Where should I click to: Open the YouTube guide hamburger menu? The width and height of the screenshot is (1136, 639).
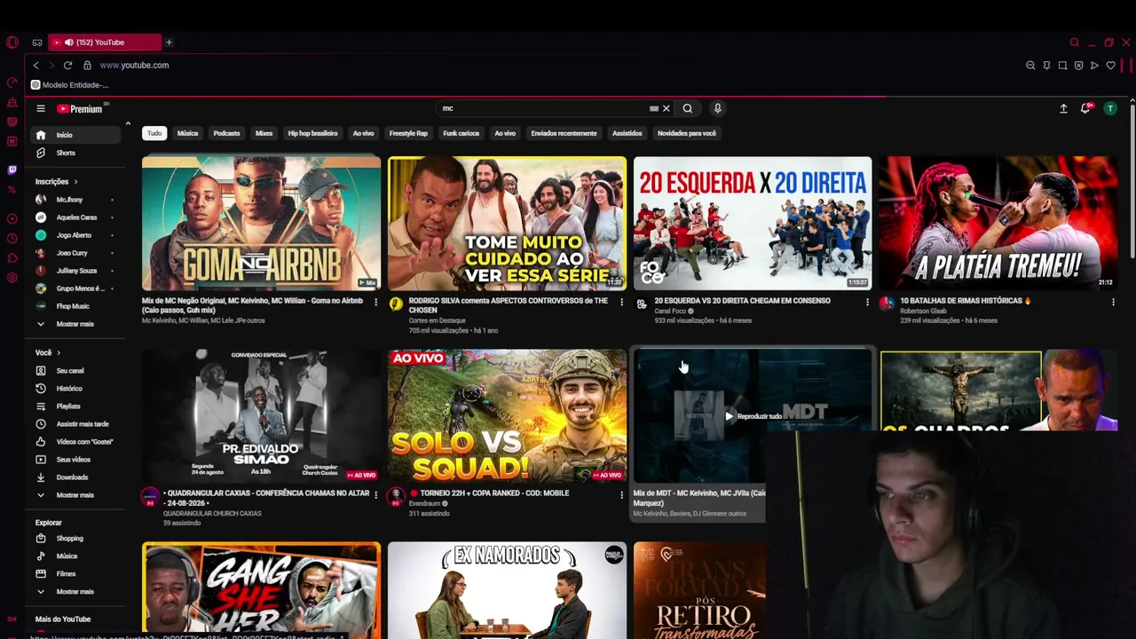pyautogui.click(x=41, y=108)
